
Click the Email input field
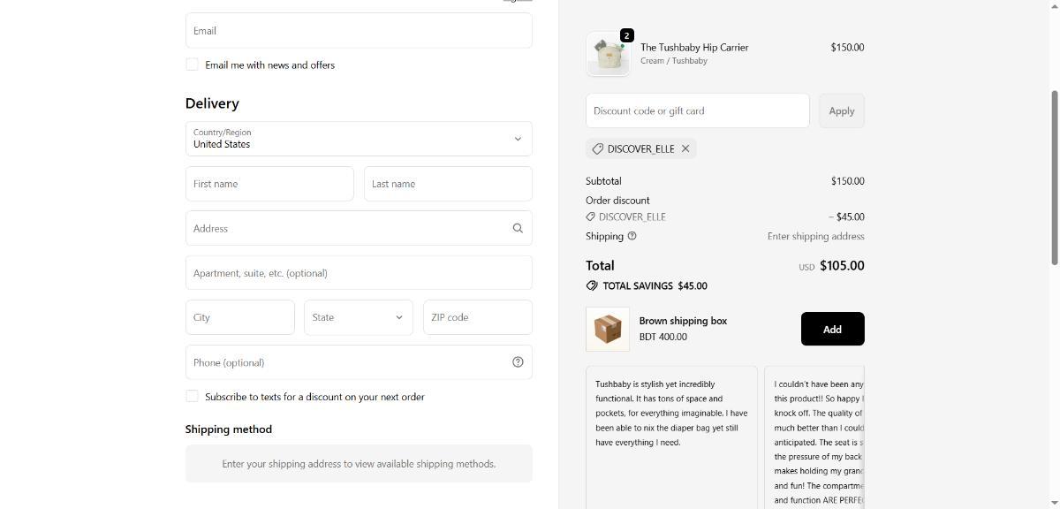click(359, 31)
